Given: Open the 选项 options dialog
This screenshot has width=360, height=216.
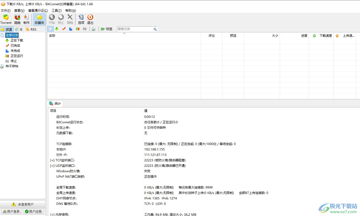Looking at the screenshot, I should click(81, 19).
